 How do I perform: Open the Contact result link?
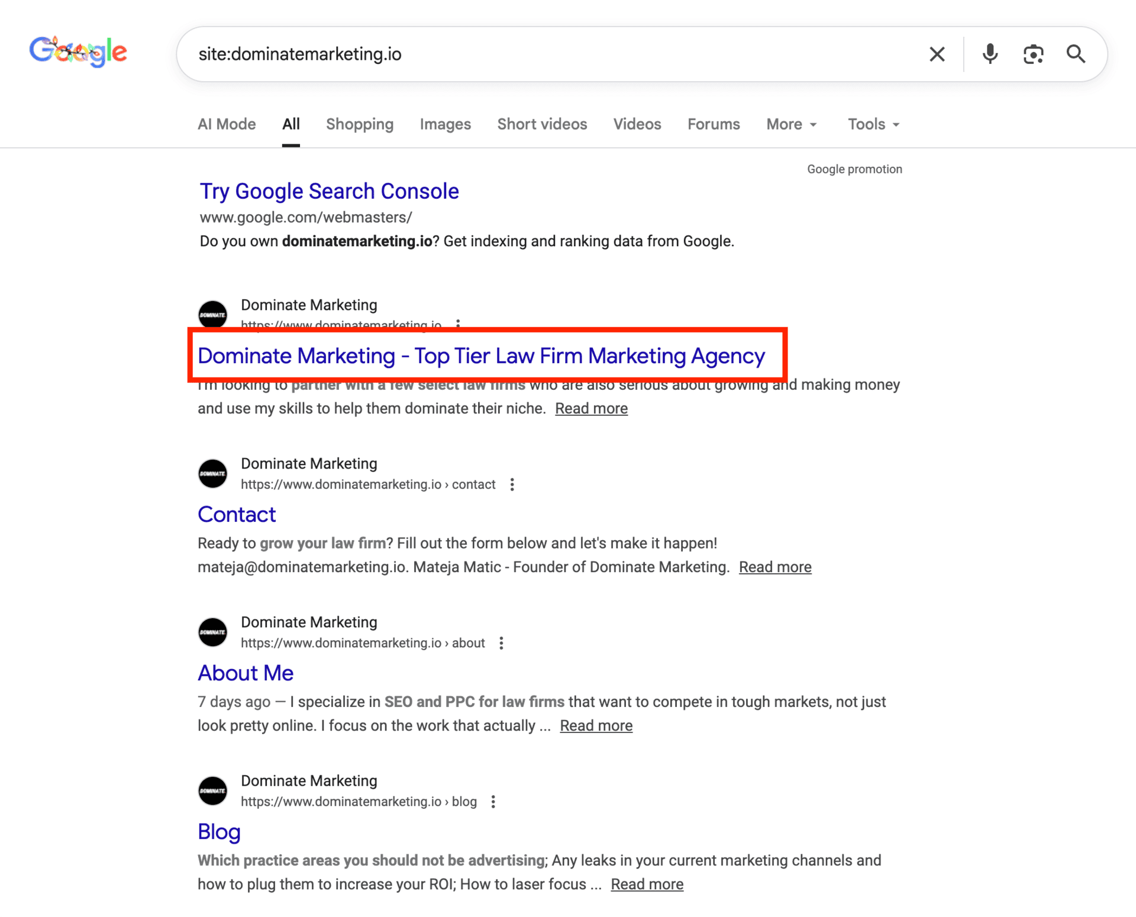tap(237, 515)
